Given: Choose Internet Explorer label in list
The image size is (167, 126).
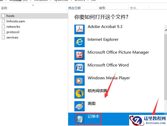Looking at the screenshot, I should pyautogui.click(x=103, y=40).
